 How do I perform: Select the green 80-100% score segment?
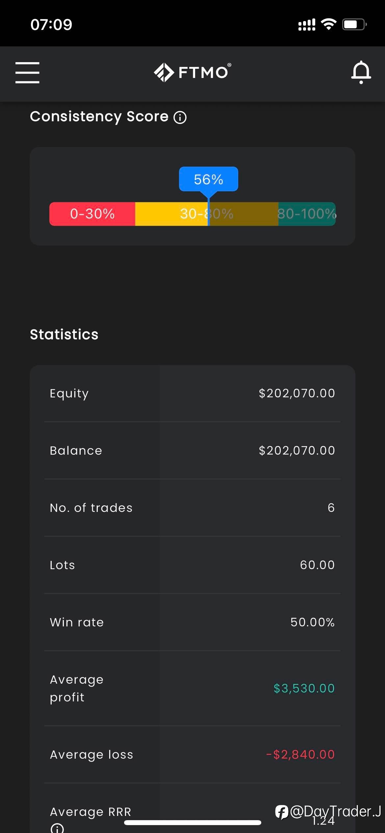click(x=307, y=214)
